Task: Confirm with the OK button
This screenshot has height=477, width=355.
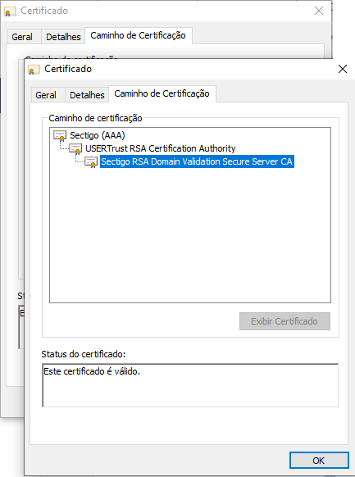Action: click(318, 461)
